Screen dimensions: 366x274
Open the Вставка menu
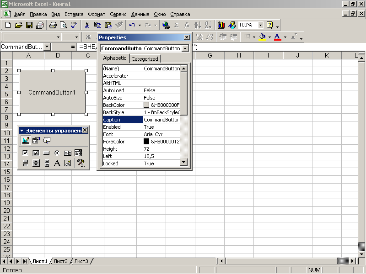[x=74, y=14]
